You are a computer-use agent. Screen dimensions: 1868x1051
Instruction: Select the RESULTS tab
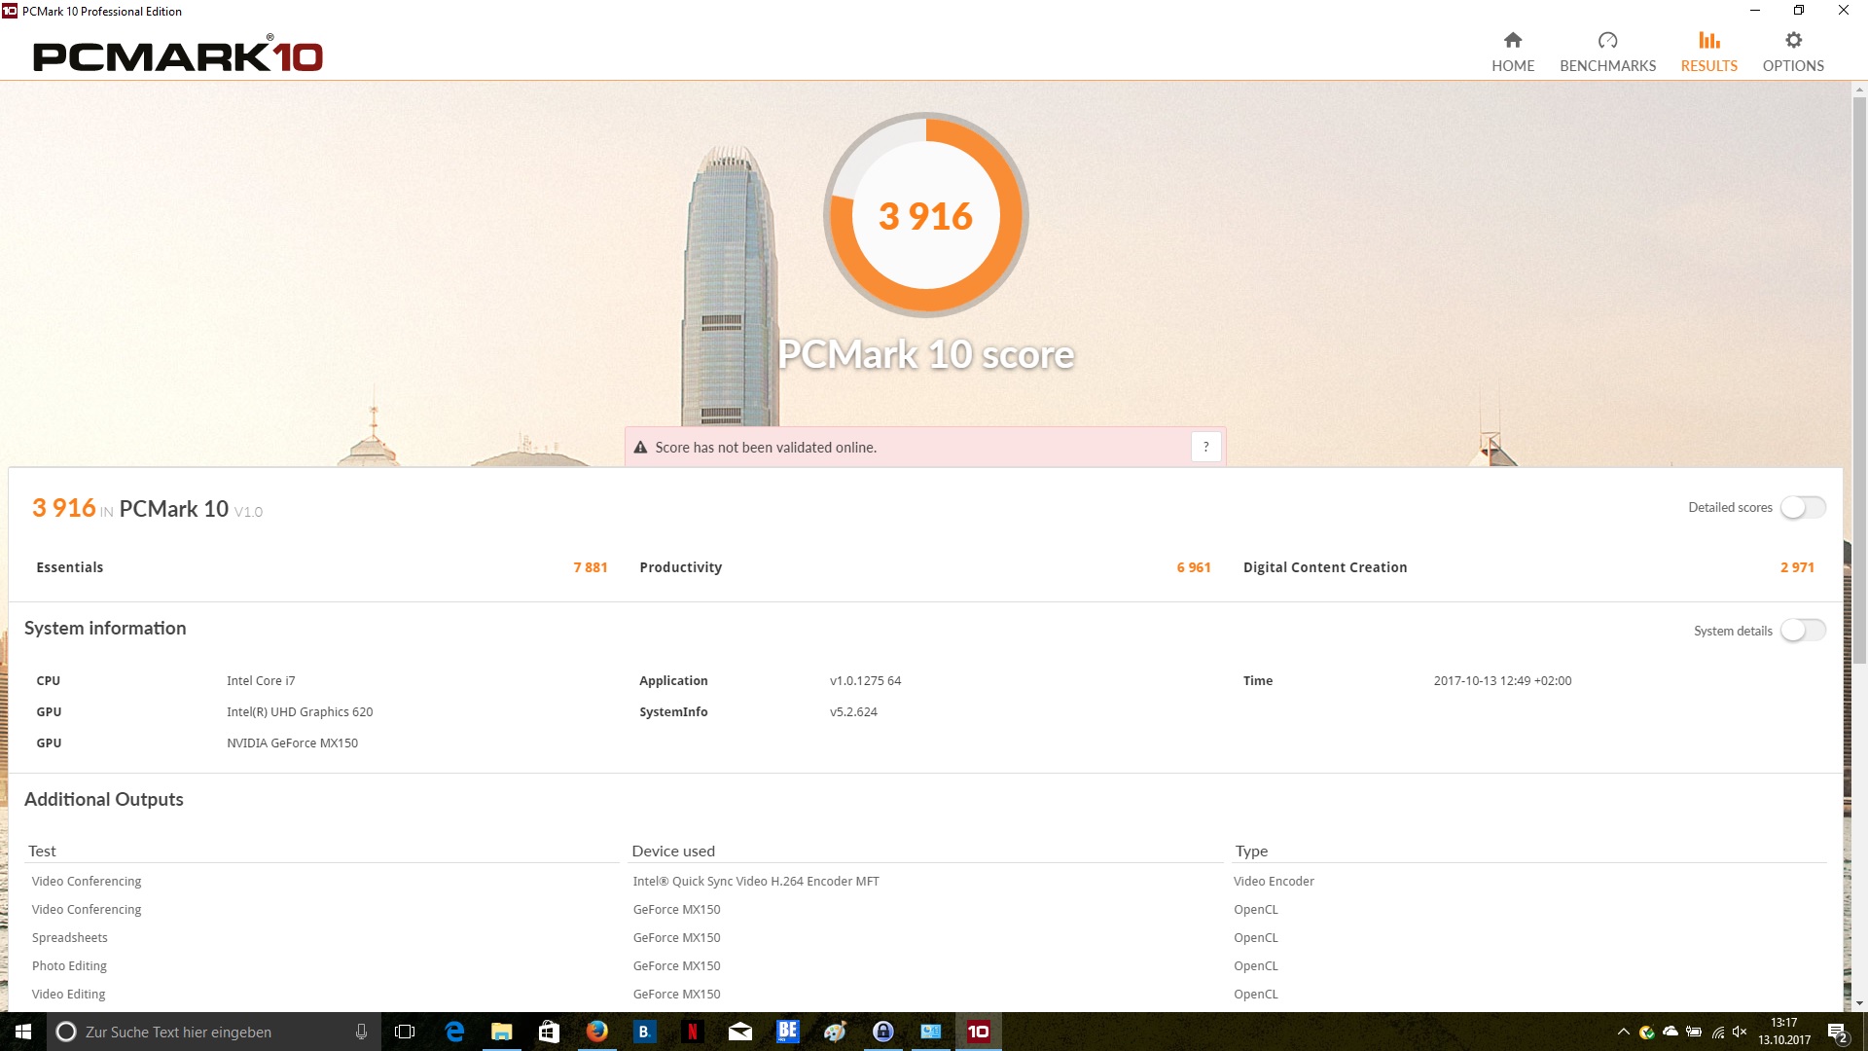point(1708,52)
